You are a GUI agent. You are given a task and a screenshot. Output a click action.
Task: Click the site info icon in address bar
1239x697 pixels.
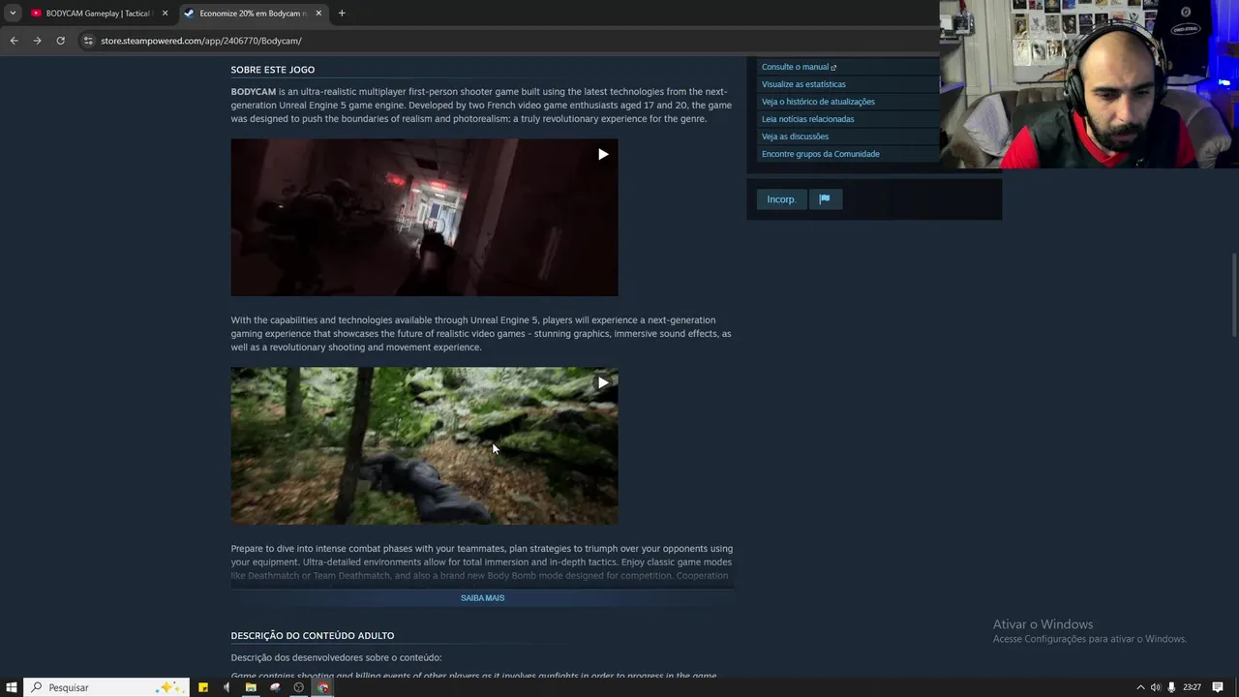pos(88,41)
